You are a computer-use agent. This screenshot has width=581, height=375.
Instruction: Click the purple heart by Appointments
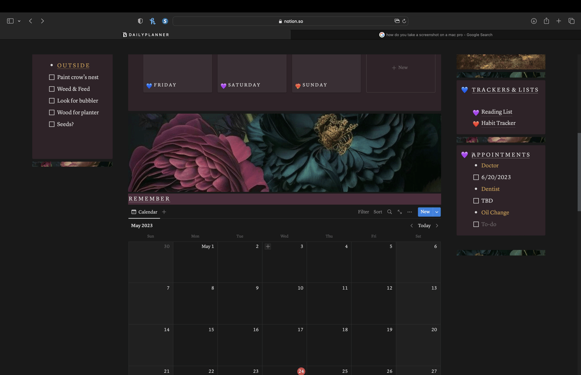(x=464, y=155)
